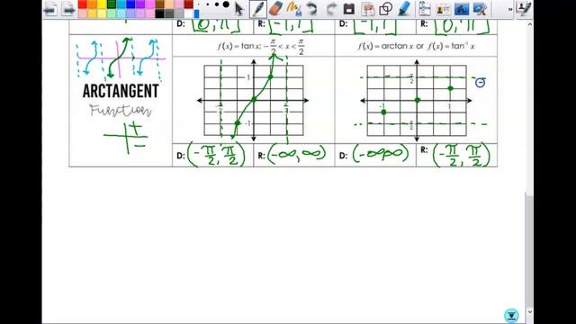Click the scrollbar up arrow
Viewport: 576px width, 324px height.
pos(529,24)
